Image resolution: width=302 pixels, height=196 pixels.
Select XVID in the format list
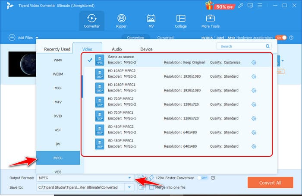coord(58,116)
